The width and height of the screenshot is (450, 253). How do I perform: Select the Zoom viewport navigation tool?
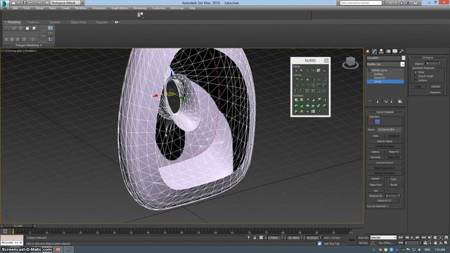pos(430,238)
